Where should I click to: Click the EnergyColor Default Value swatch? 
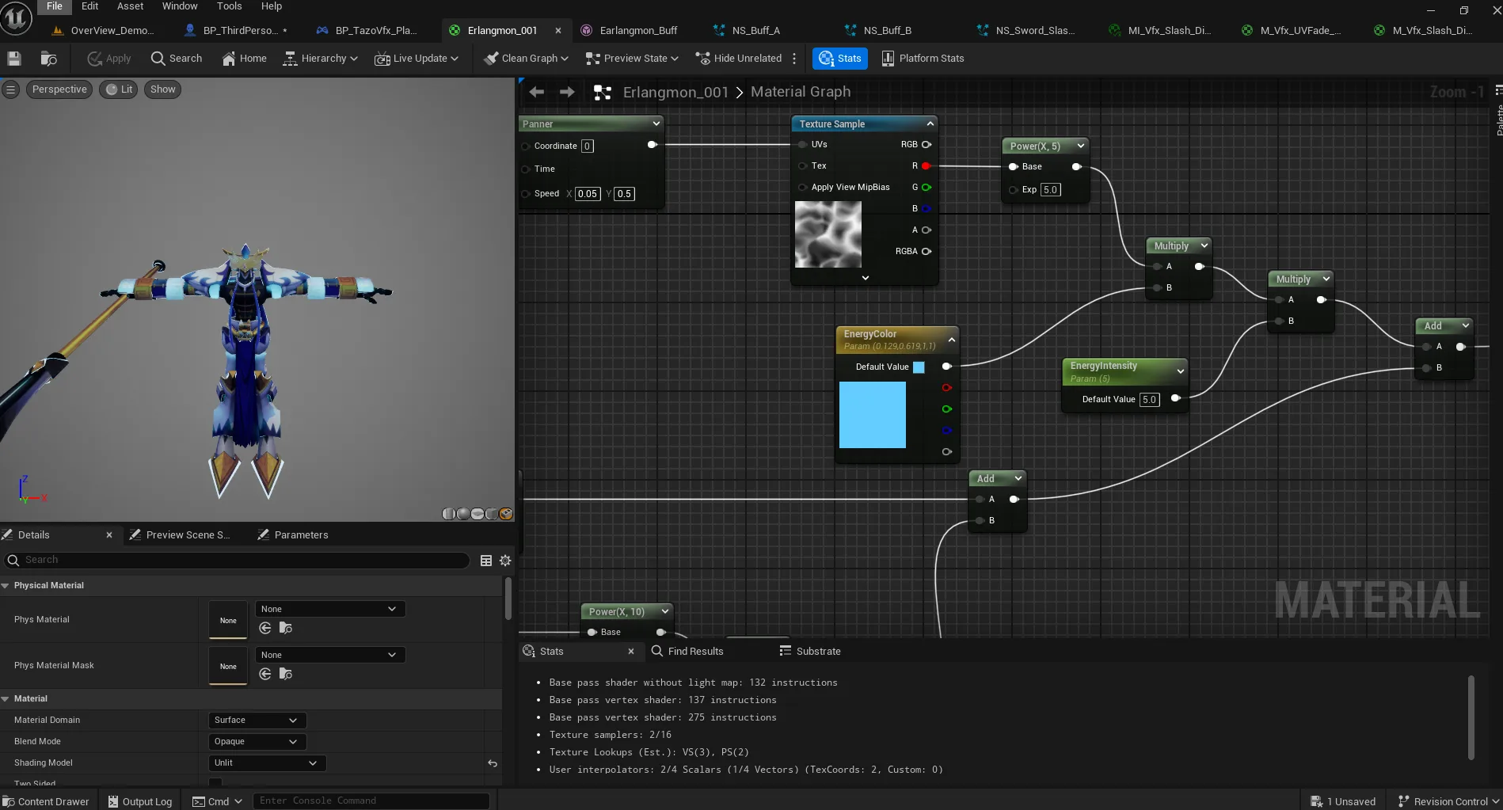coord(919,367)
